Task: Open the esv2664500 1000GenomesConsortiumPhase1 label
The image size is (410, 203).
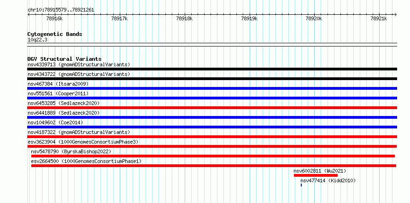Action: click(86, 161)
